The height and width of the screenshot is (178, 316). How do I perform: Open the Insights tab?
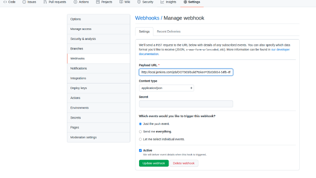[168, 2]
